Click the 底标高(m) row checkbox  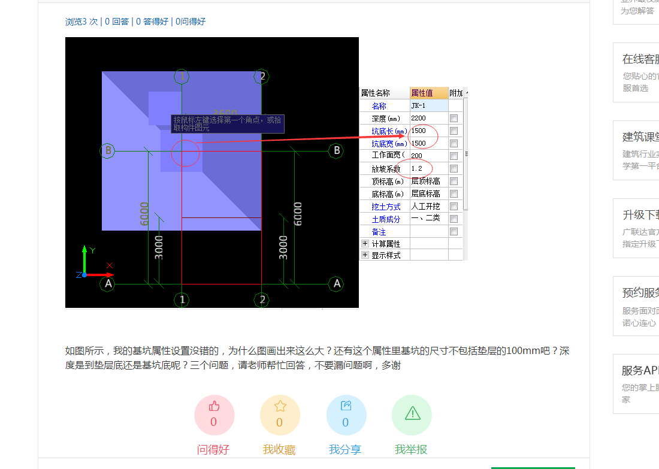pos(454,193)
